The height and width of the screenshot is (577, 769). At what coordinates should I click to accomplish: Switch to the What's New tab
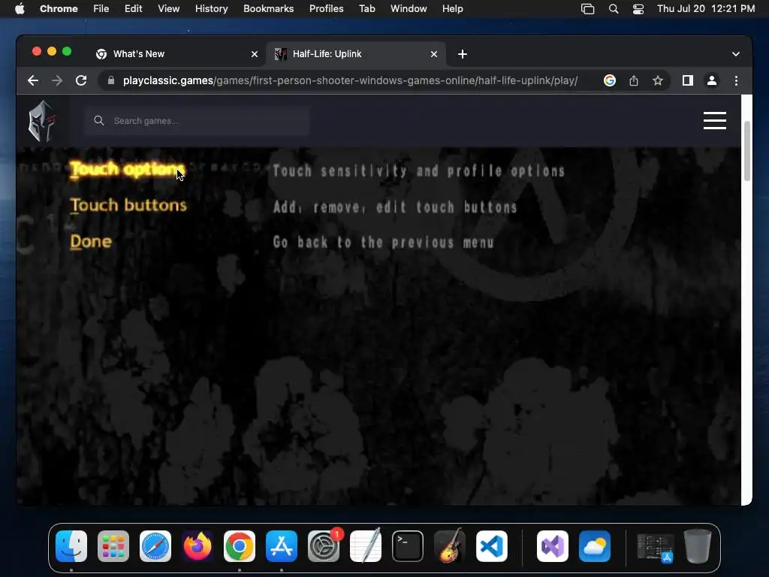click(x=176, y=54)
